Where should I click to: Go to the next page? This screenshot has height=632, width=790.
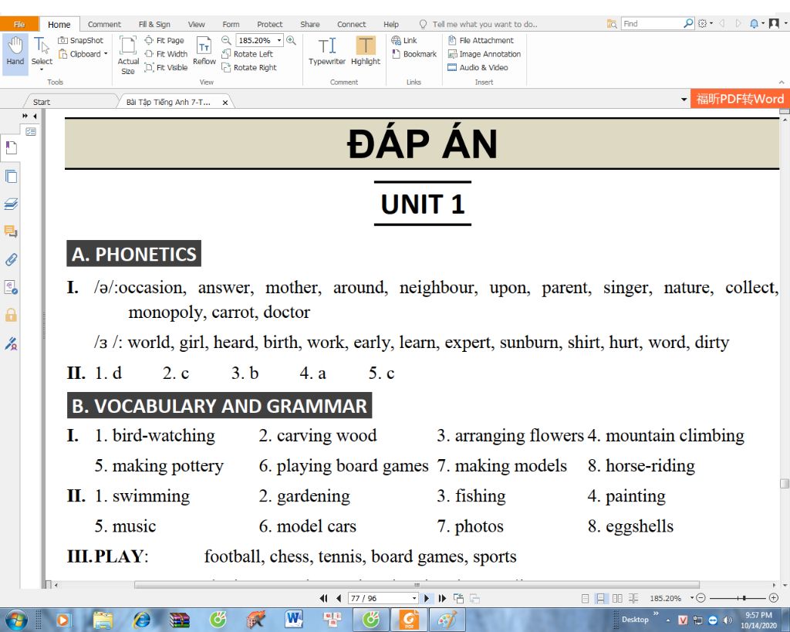427,598
